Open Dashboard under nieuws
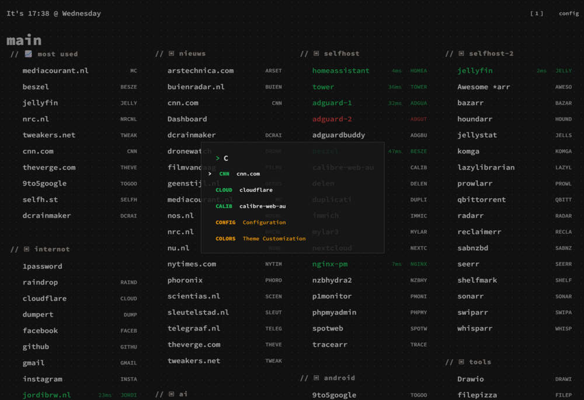 [x=187, y=119]
